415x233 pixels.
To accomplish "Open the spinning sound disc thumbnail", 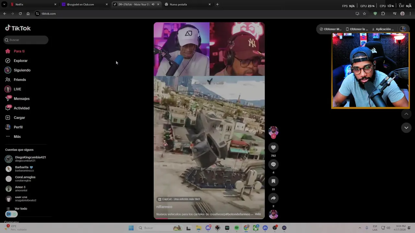I will click(273, 214).
